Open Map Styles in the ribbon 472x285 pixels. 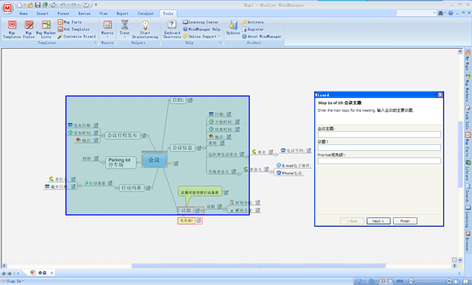[29, 29]
